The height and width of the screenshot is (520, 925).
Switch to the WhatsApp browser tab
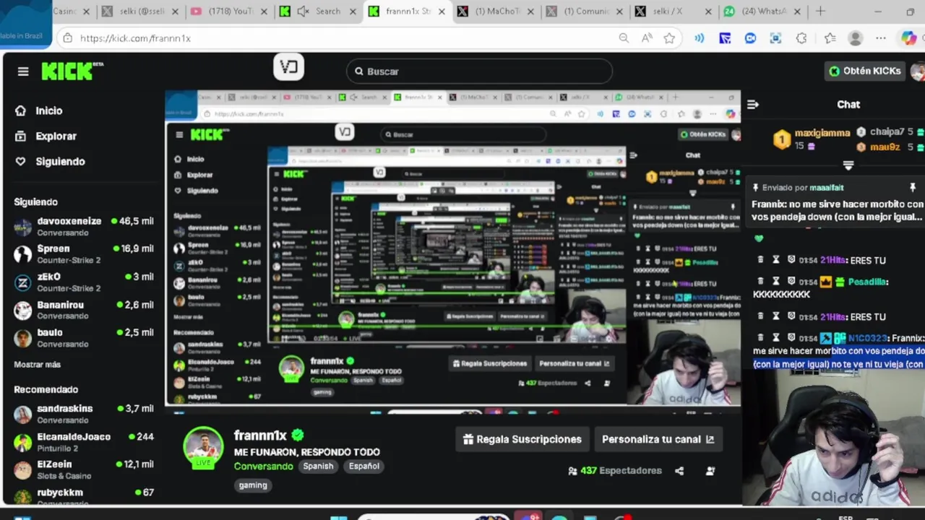click(763, 12)
